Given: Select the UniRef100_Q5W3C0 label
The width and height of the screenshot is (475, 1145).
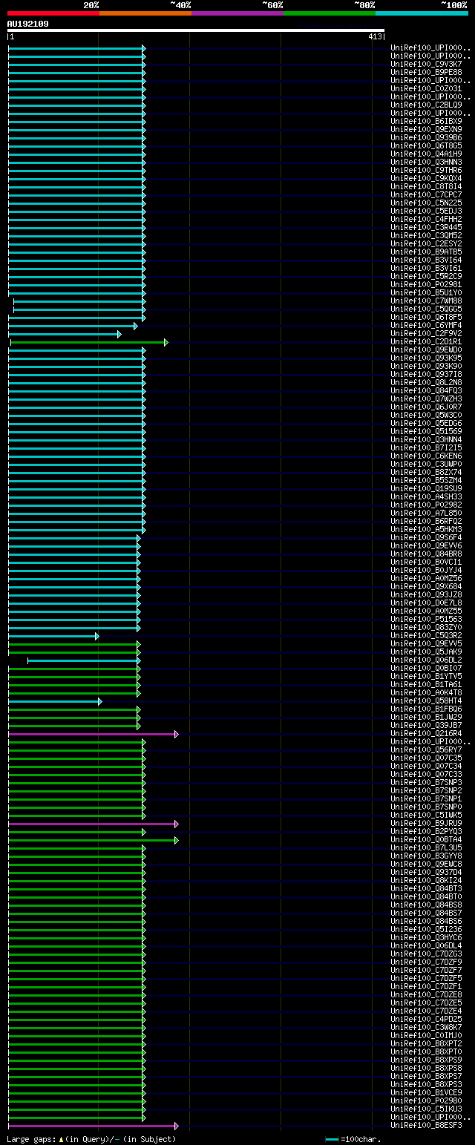Looking at the screenshot, I should point(426,416).
